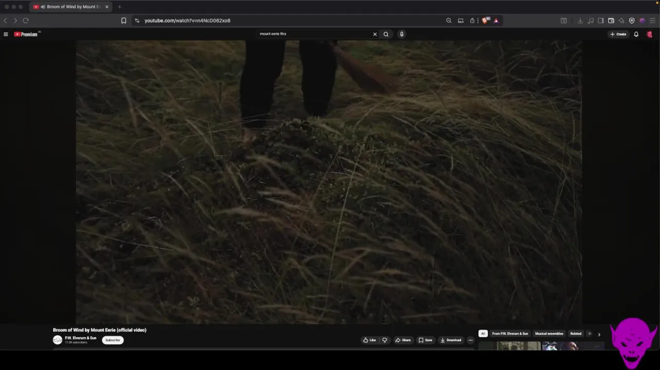Screen dimensions: 660x370
Task: Show more filter chips with next arrow
Action: (599, 334)
